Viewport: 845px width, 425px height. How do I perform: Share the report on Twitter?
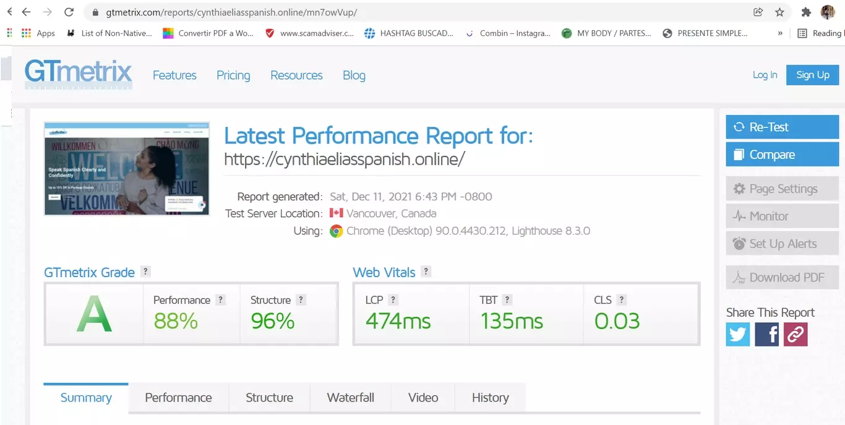[x=737, y=335]
